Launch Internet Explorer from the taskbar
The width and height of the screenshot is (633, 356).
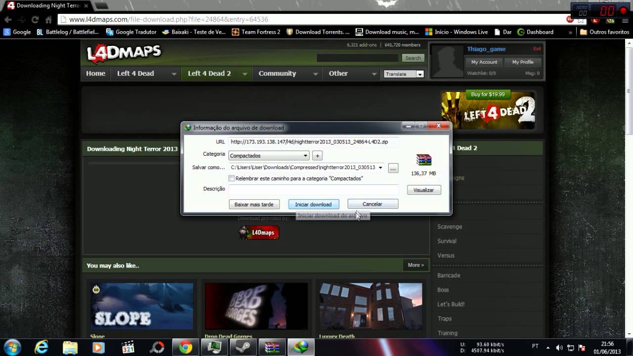(x=42, y=347)
